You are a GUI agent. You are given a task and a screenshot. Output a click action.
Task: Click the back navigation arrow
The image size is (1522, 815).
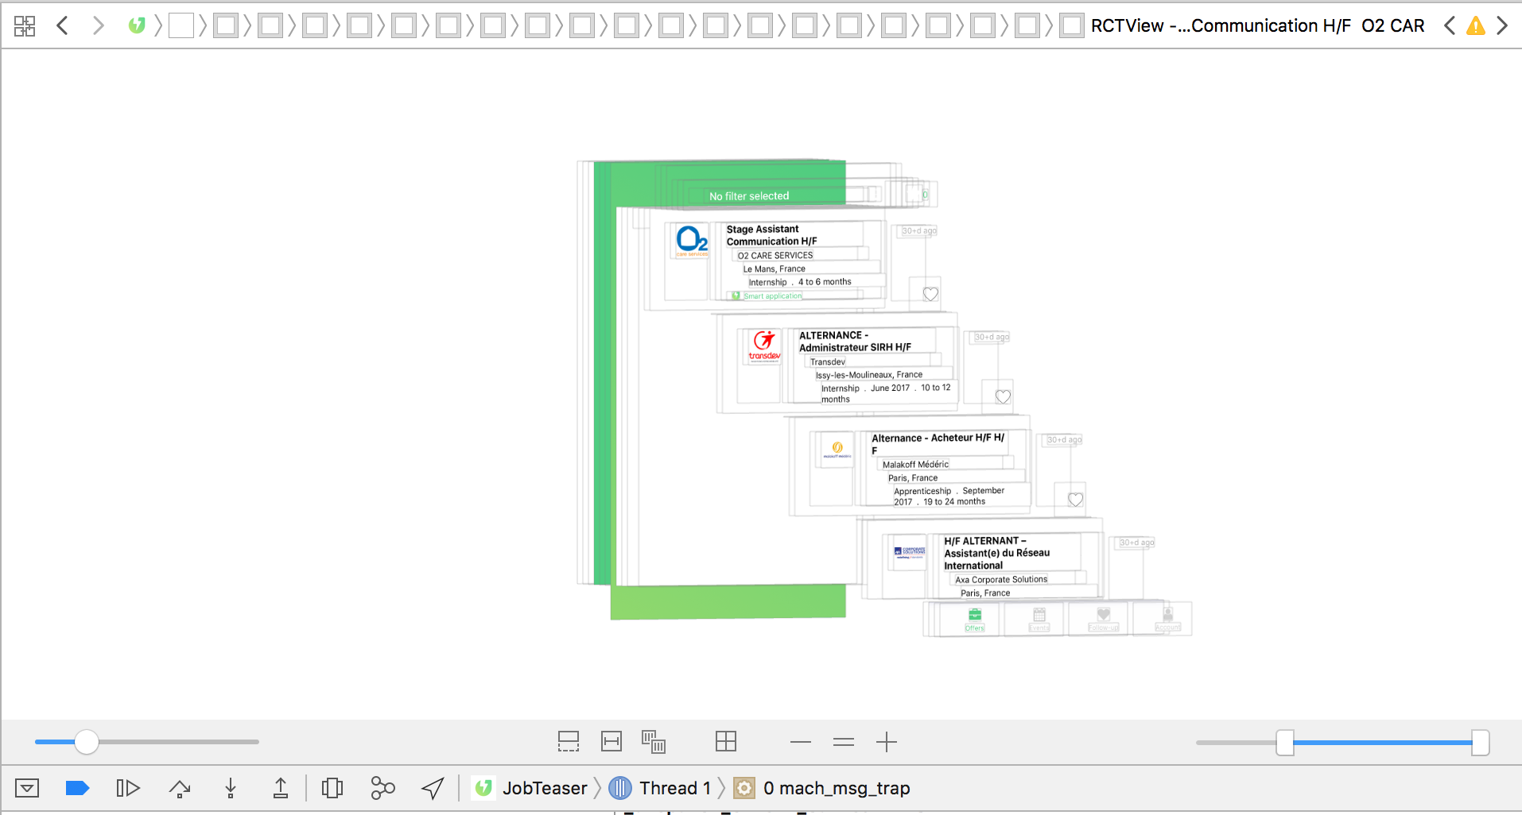(63, 25)
